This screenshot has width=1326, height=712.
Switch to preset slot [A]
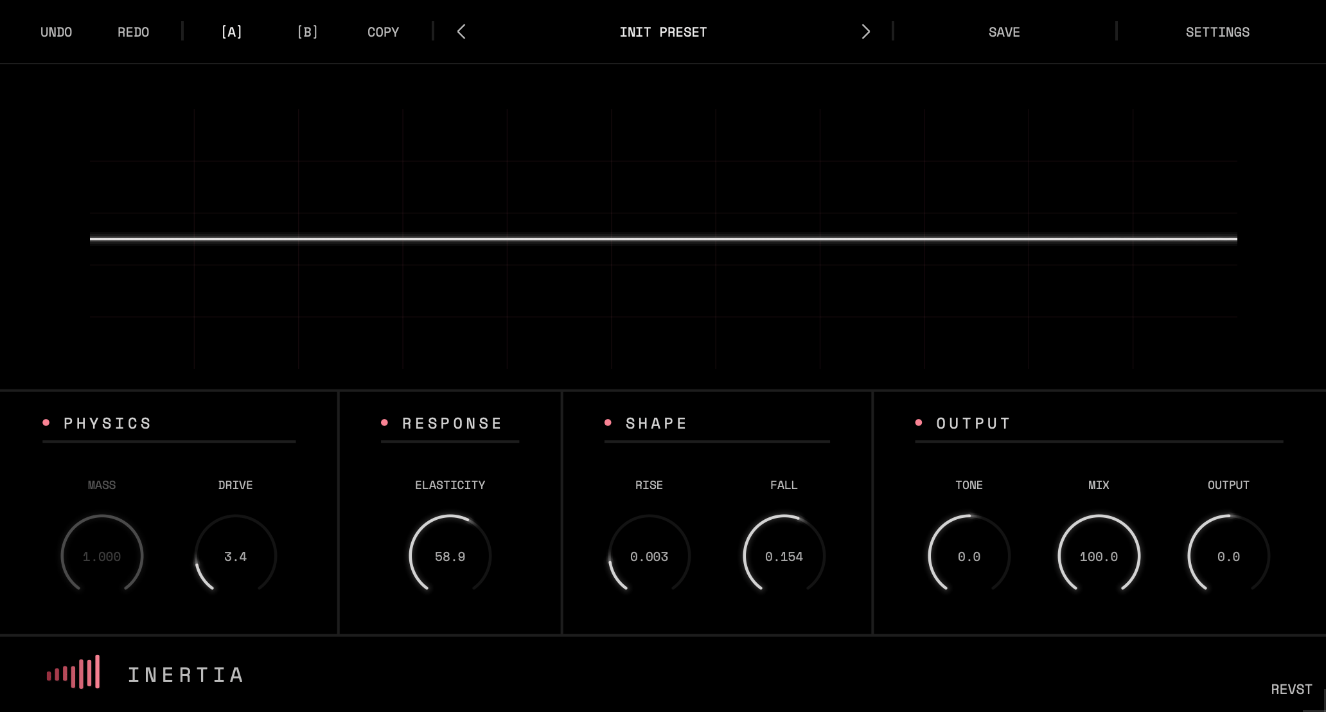[x=231, y=32]
